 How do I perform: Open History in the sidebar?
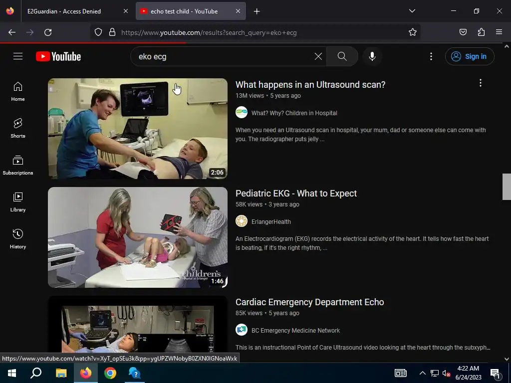click(x=18, y=239)
